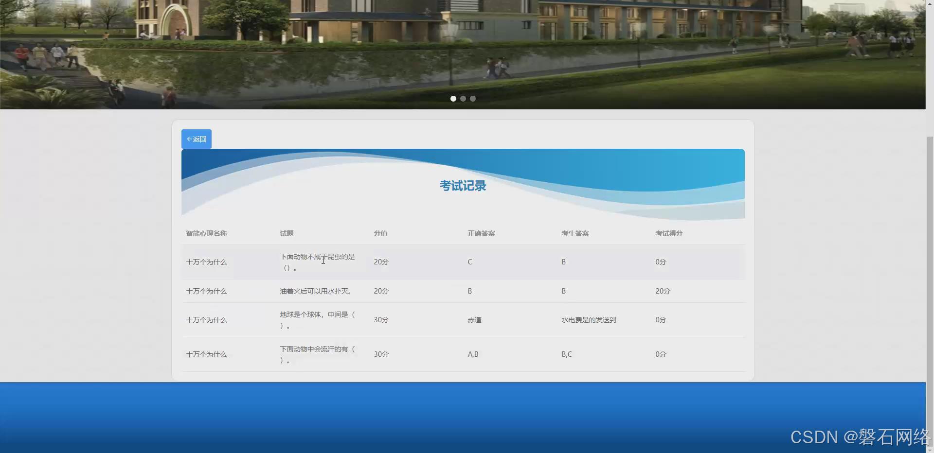Click the 考试得分 column header
Image resolution: width=934 pixels, height=453 pixels.
coord(669,233)
